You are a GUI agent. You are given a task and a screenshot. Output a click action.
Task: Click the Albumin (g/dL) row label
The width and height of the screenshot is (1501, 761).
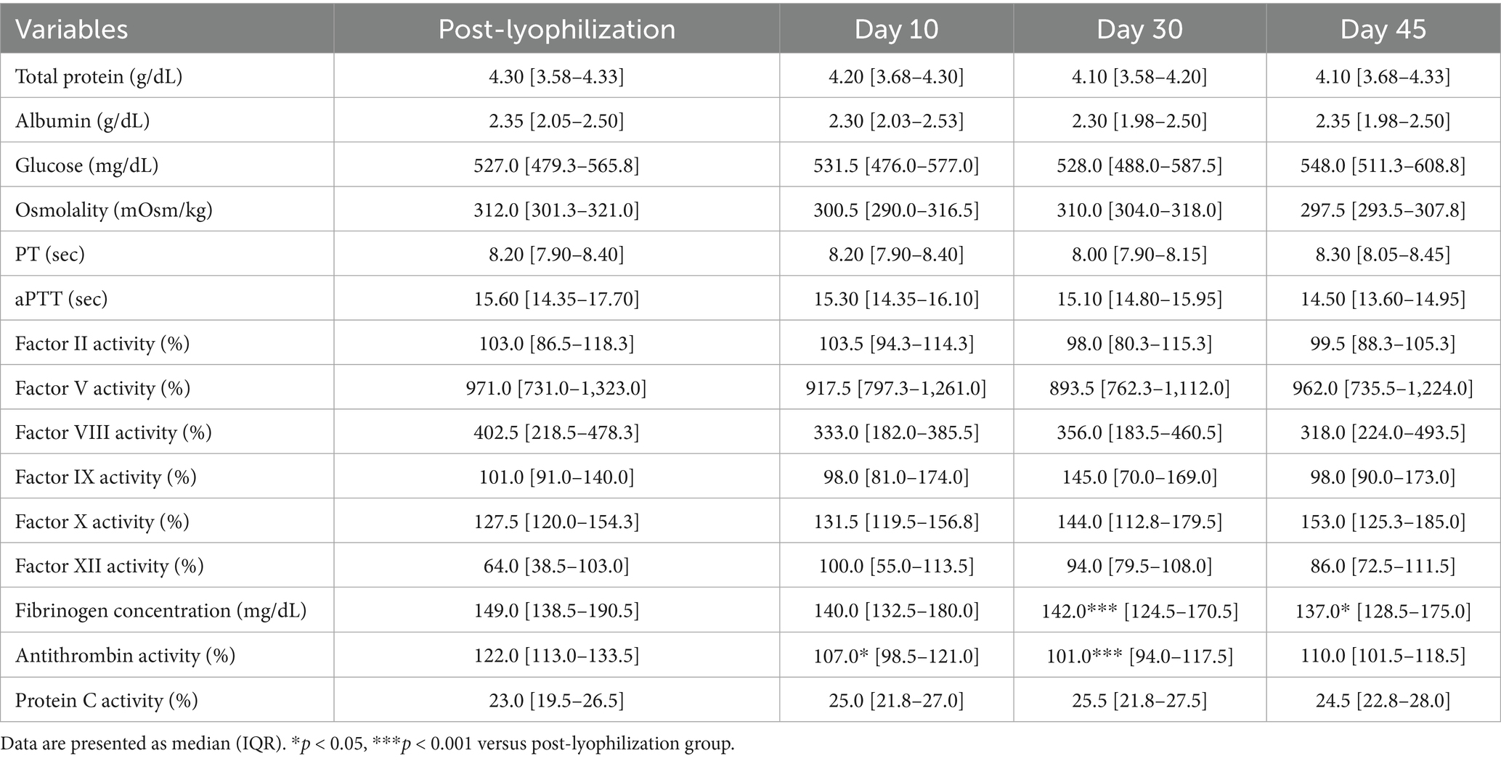click(x=83, y=120)
